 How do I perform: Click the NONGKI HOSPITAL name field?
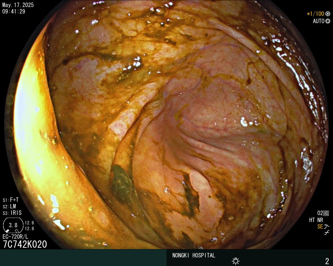[x=194, y=255]
